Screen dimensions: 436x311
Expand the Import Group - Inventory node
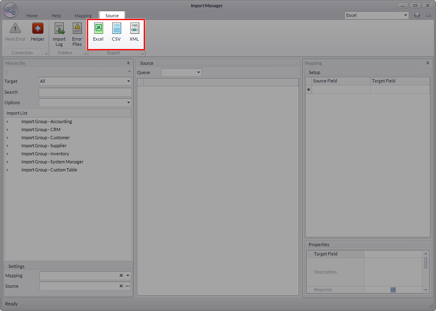point(8,154)
